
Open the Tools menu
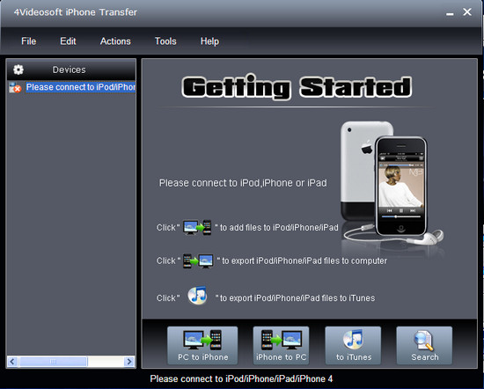(x=165, y=41)
